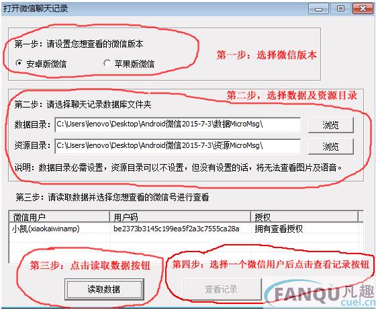Browse for the 资源目录 folder

(330, 146)
